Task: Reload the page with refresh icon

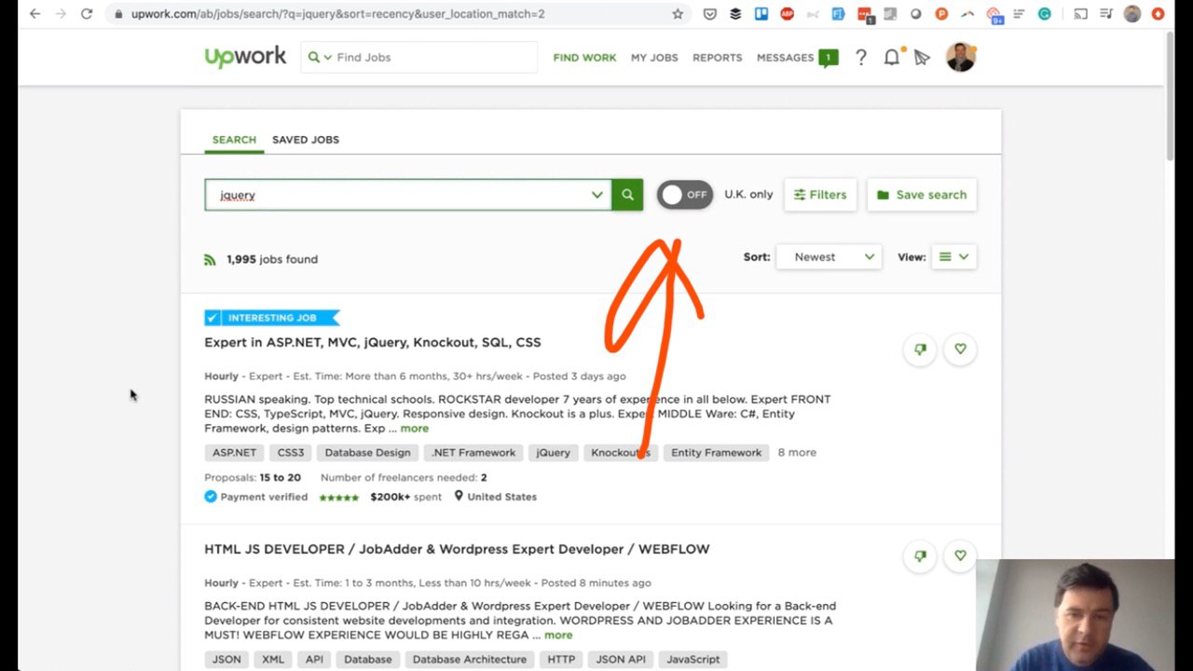Action: [x=87, y=14]
